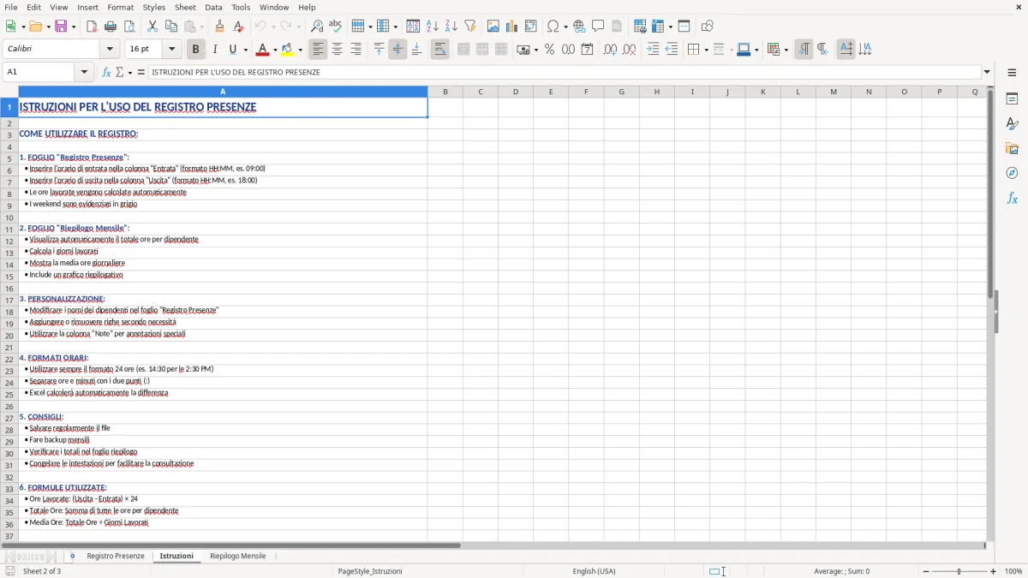Toggle italic formatting
Screen dimensions: 1028x578
point(214,49)
